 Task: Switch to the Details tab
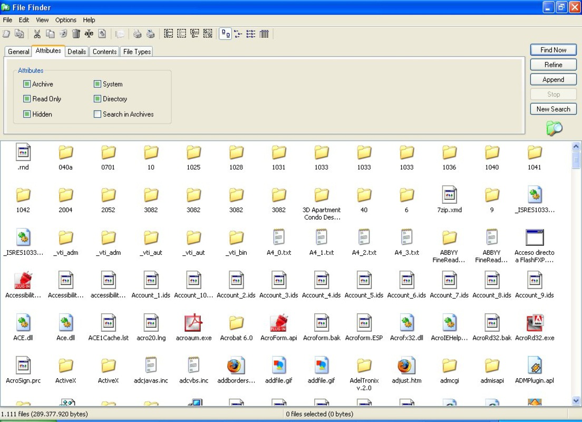coord(77,52)
